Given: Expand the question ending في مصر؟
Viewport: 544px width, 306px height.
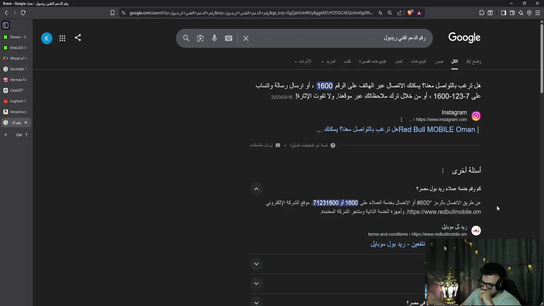Looking at the screenshot, I should click(256, 303).
